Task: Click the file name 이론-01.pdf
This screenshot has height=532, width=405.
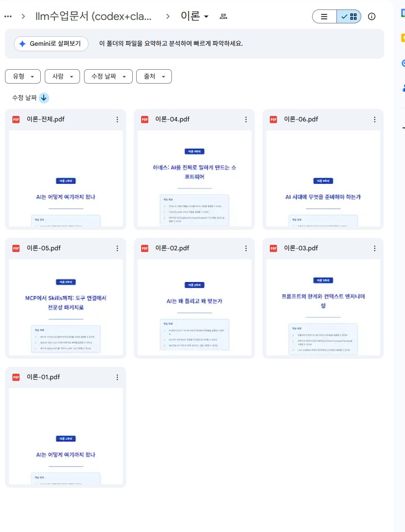Action: [43, 377]
